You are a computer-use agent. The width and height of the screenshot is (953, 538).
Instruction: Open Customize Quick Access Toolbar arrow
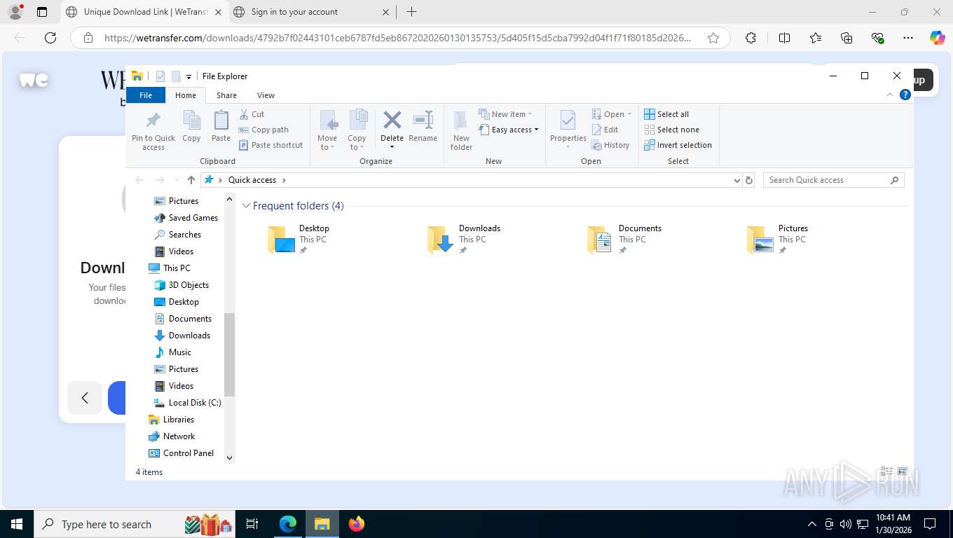click(188, 76)
